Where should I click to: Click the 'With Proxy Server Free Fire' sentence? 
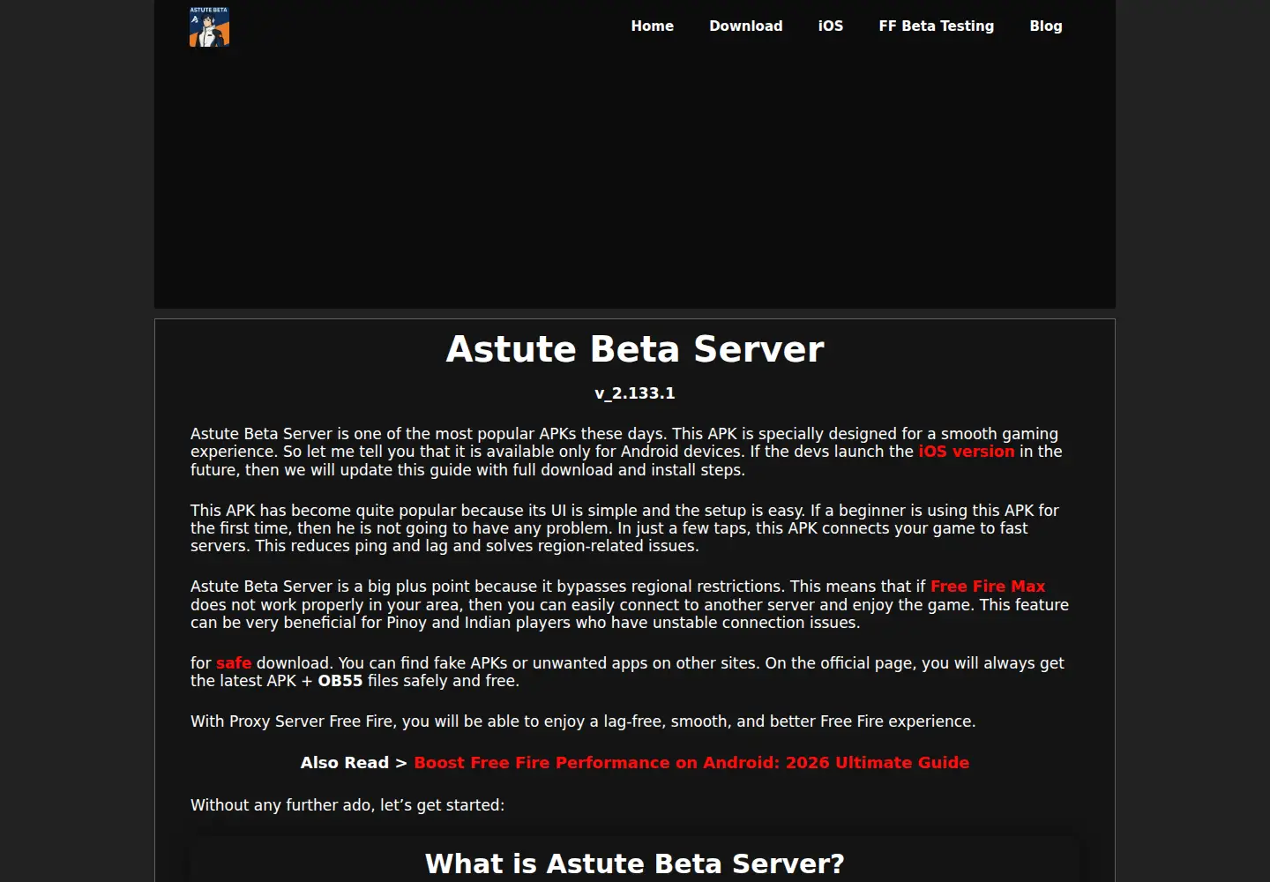pyautogui.click(x=583, y=721)
